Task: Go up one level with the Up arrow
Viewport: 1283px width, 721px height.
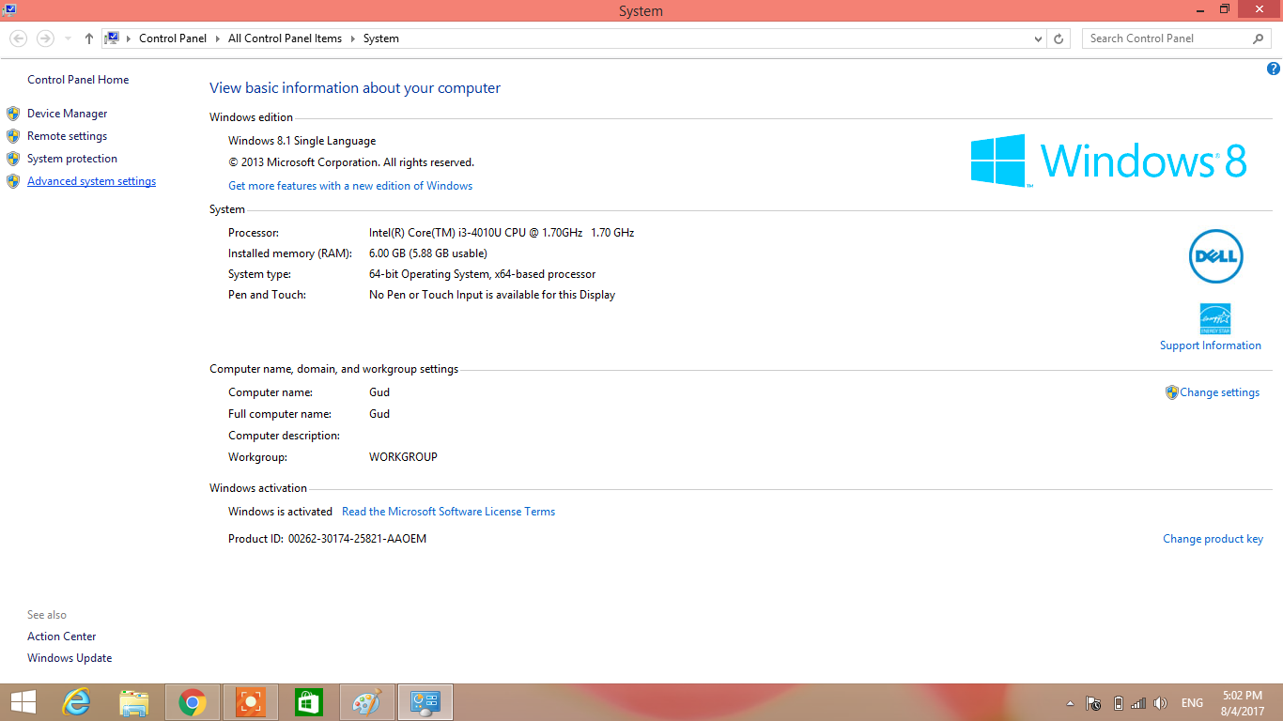Action: (89, 38)
